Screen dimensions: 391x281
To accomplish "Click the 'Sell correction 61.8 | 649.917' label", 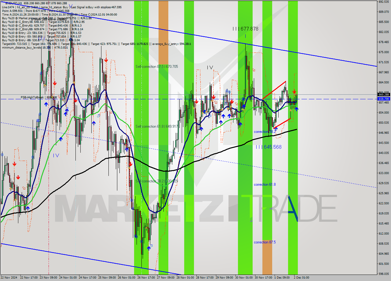I will (x=157, y=126).
